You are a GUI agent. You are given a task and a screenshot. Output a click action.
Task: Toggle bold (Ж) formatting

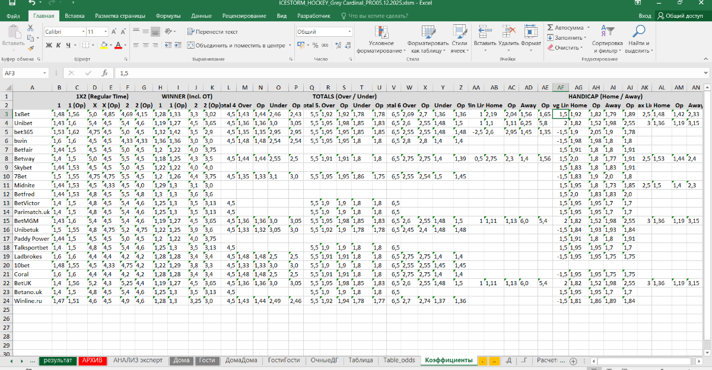tap(49, 45)
